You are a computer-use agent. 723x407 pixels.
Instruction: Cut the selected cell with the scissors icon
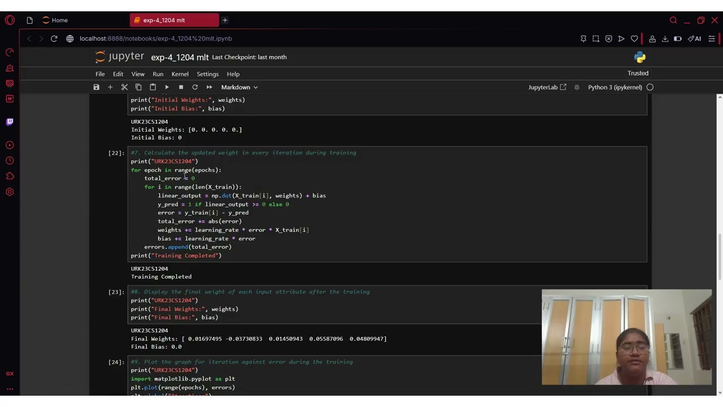[124, 87]
